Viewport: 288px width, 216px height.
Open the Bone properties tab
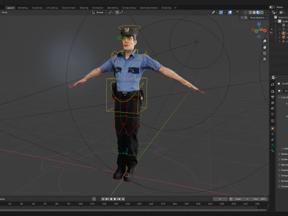[272, 151]
